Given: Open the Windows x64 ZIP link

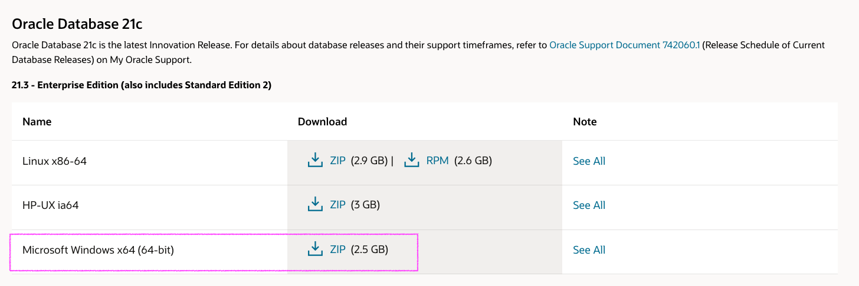Looking at the screenshot, I should pyautogui.click(x=337, y=250).
